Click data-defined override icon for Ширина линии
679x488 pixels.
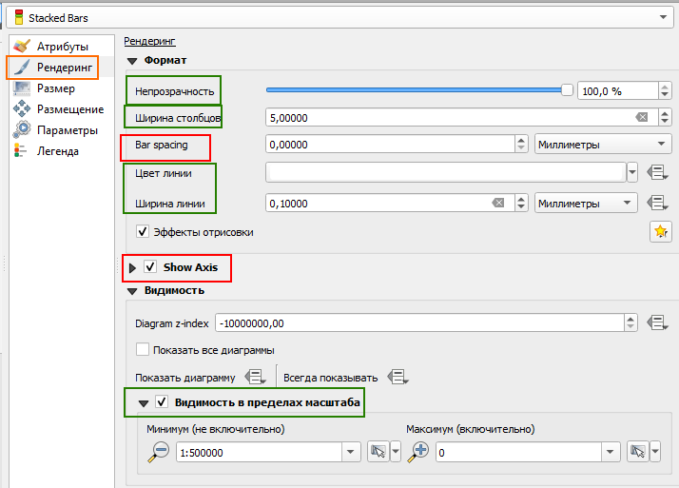point(655,203)
